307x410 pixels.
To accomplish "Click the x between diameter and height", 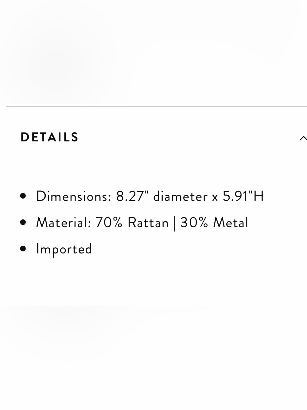I will pyautogui.click(x=215, y=197).
